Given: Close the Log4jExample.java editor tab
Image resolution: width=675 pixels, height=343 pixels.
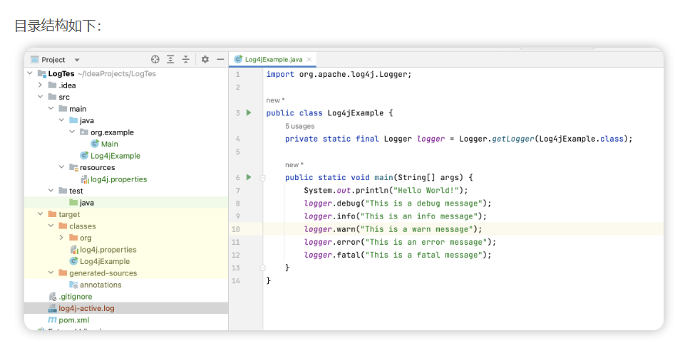Looking at the screenshot, I should coord(309,59).
